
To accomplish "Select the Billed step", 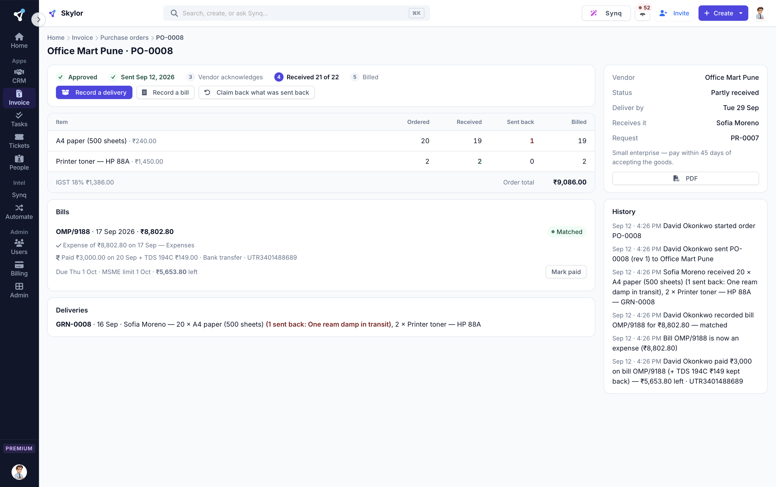I will [364, 77].
